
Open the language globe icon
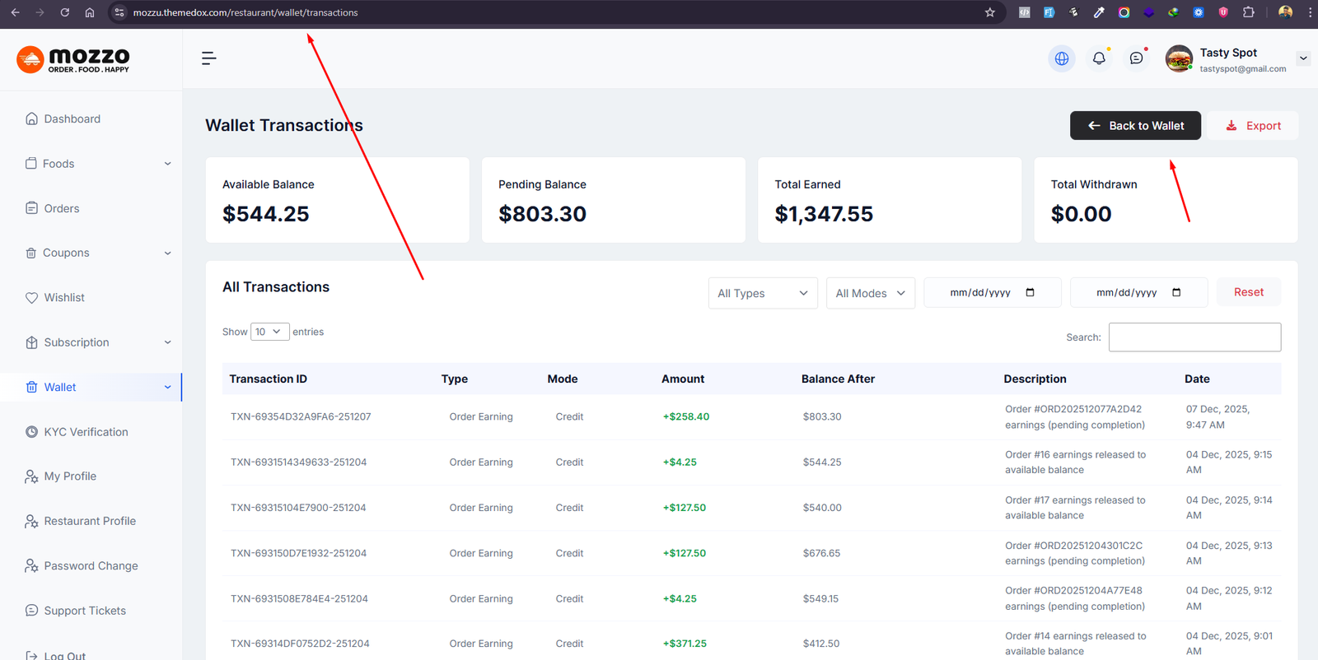[x=1061, y=58]
